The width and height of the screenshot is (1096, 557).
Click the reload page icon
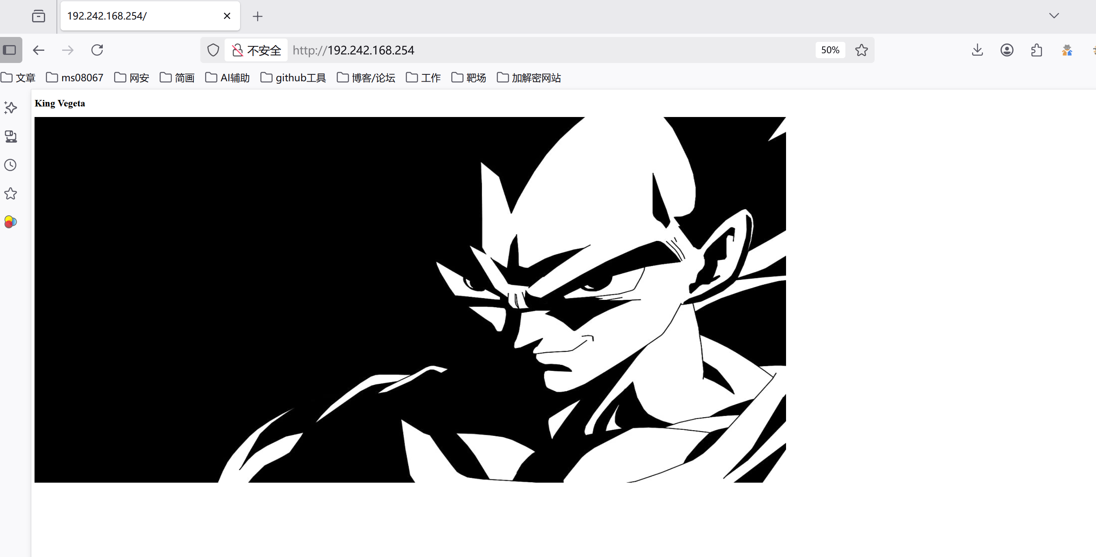pyautogui.click(x=97, y=50)
